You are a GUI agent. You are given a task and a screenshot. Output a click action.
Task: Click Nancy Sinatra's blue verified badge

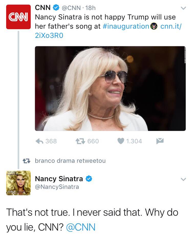tap(89, 179)
